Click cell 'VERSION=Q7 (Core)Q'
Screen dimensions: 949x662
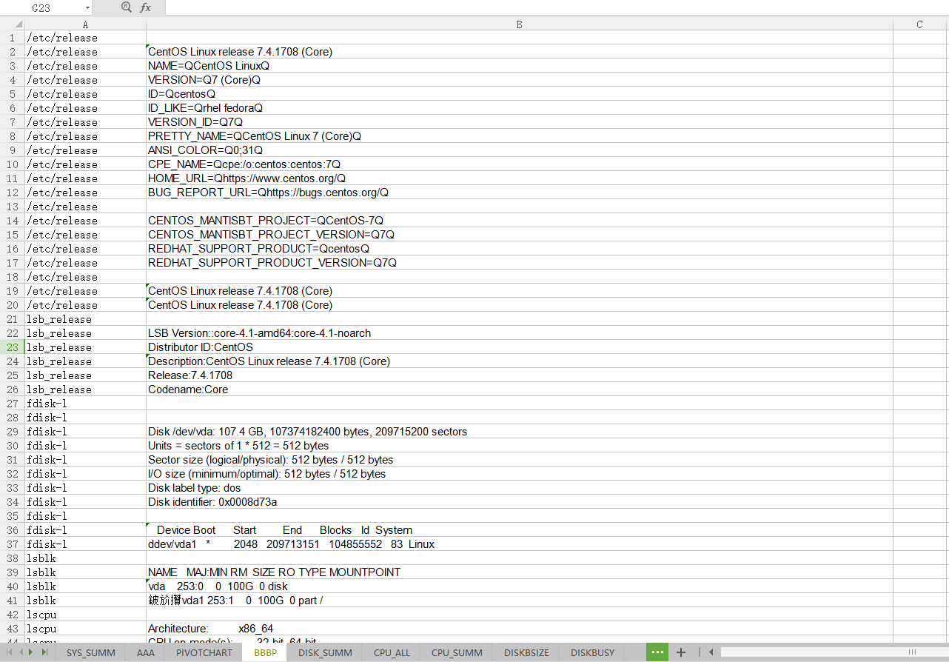(520, 80)
